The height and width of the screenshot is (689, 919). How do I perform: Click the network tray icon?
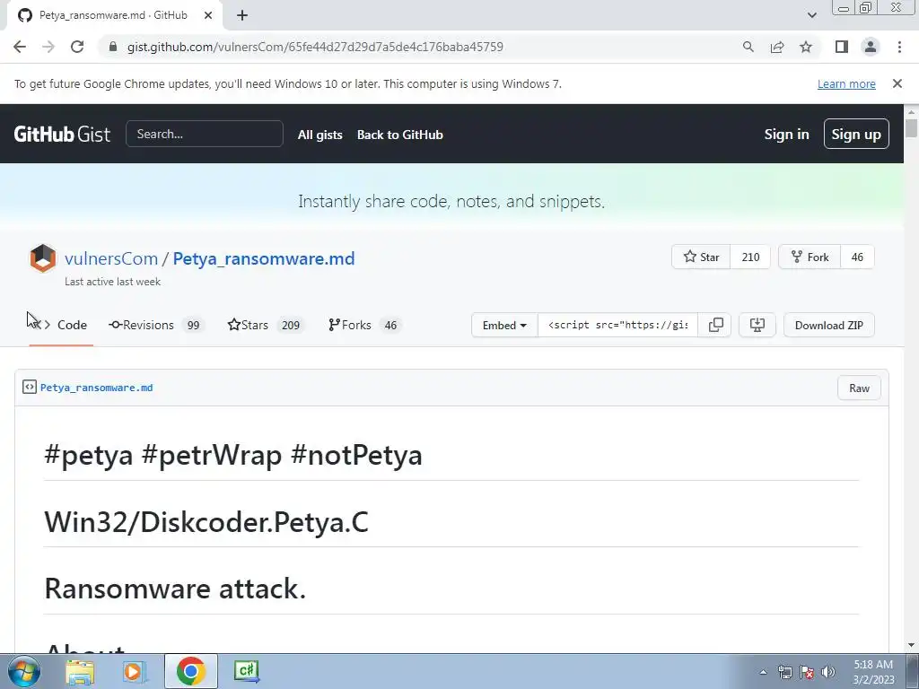pyautogui.click(x=784, y=672)
